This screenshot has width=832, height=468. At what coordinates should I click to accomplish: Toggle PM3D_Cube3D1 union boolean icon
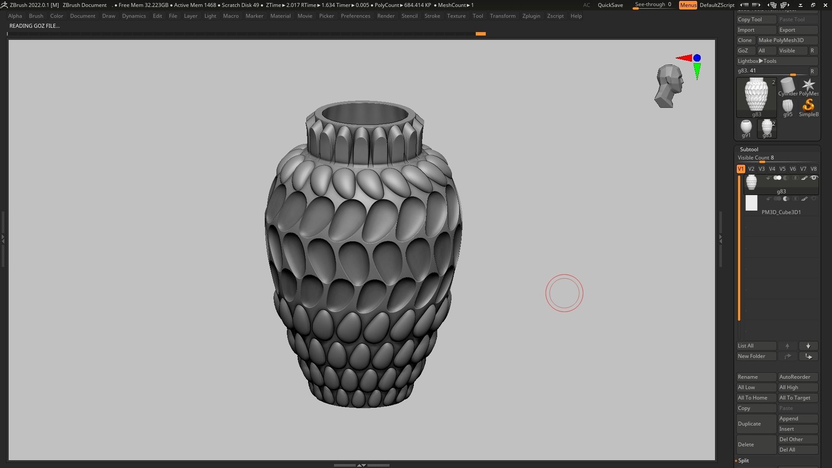(777, 199)
